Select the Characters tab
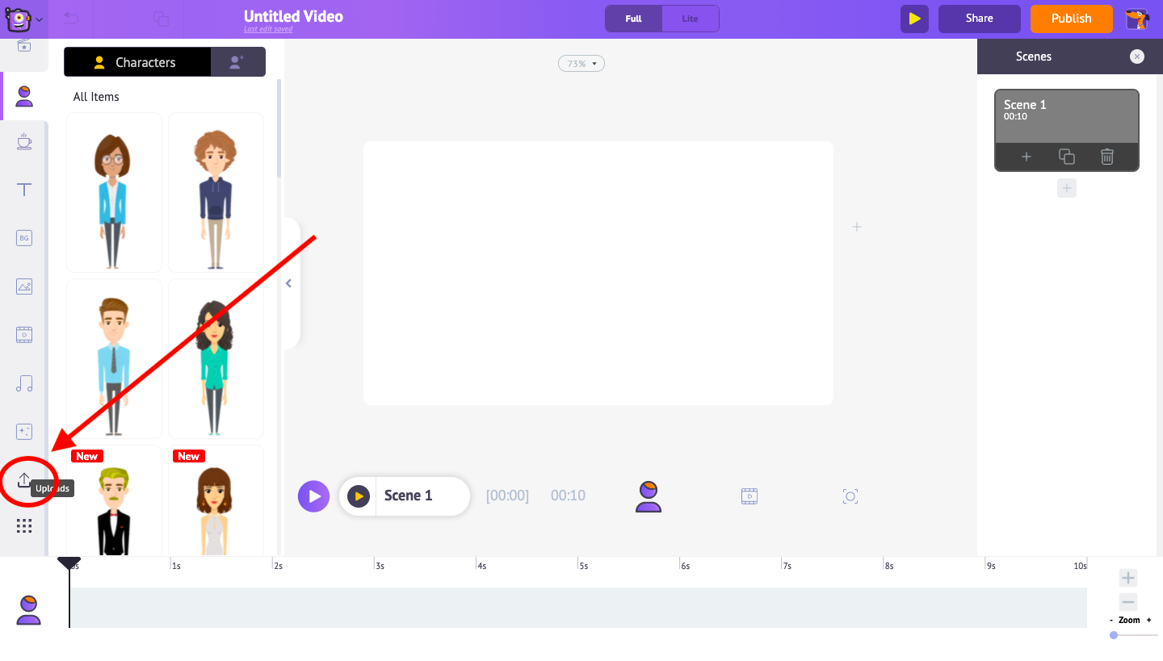1163x661 pixels. pyautogui.click(x=136, y=62)
